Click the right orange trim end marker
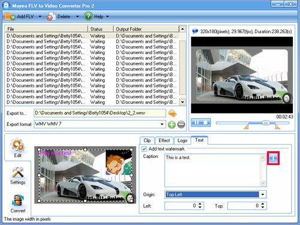The image size is (300, 225). pos(278,127)
